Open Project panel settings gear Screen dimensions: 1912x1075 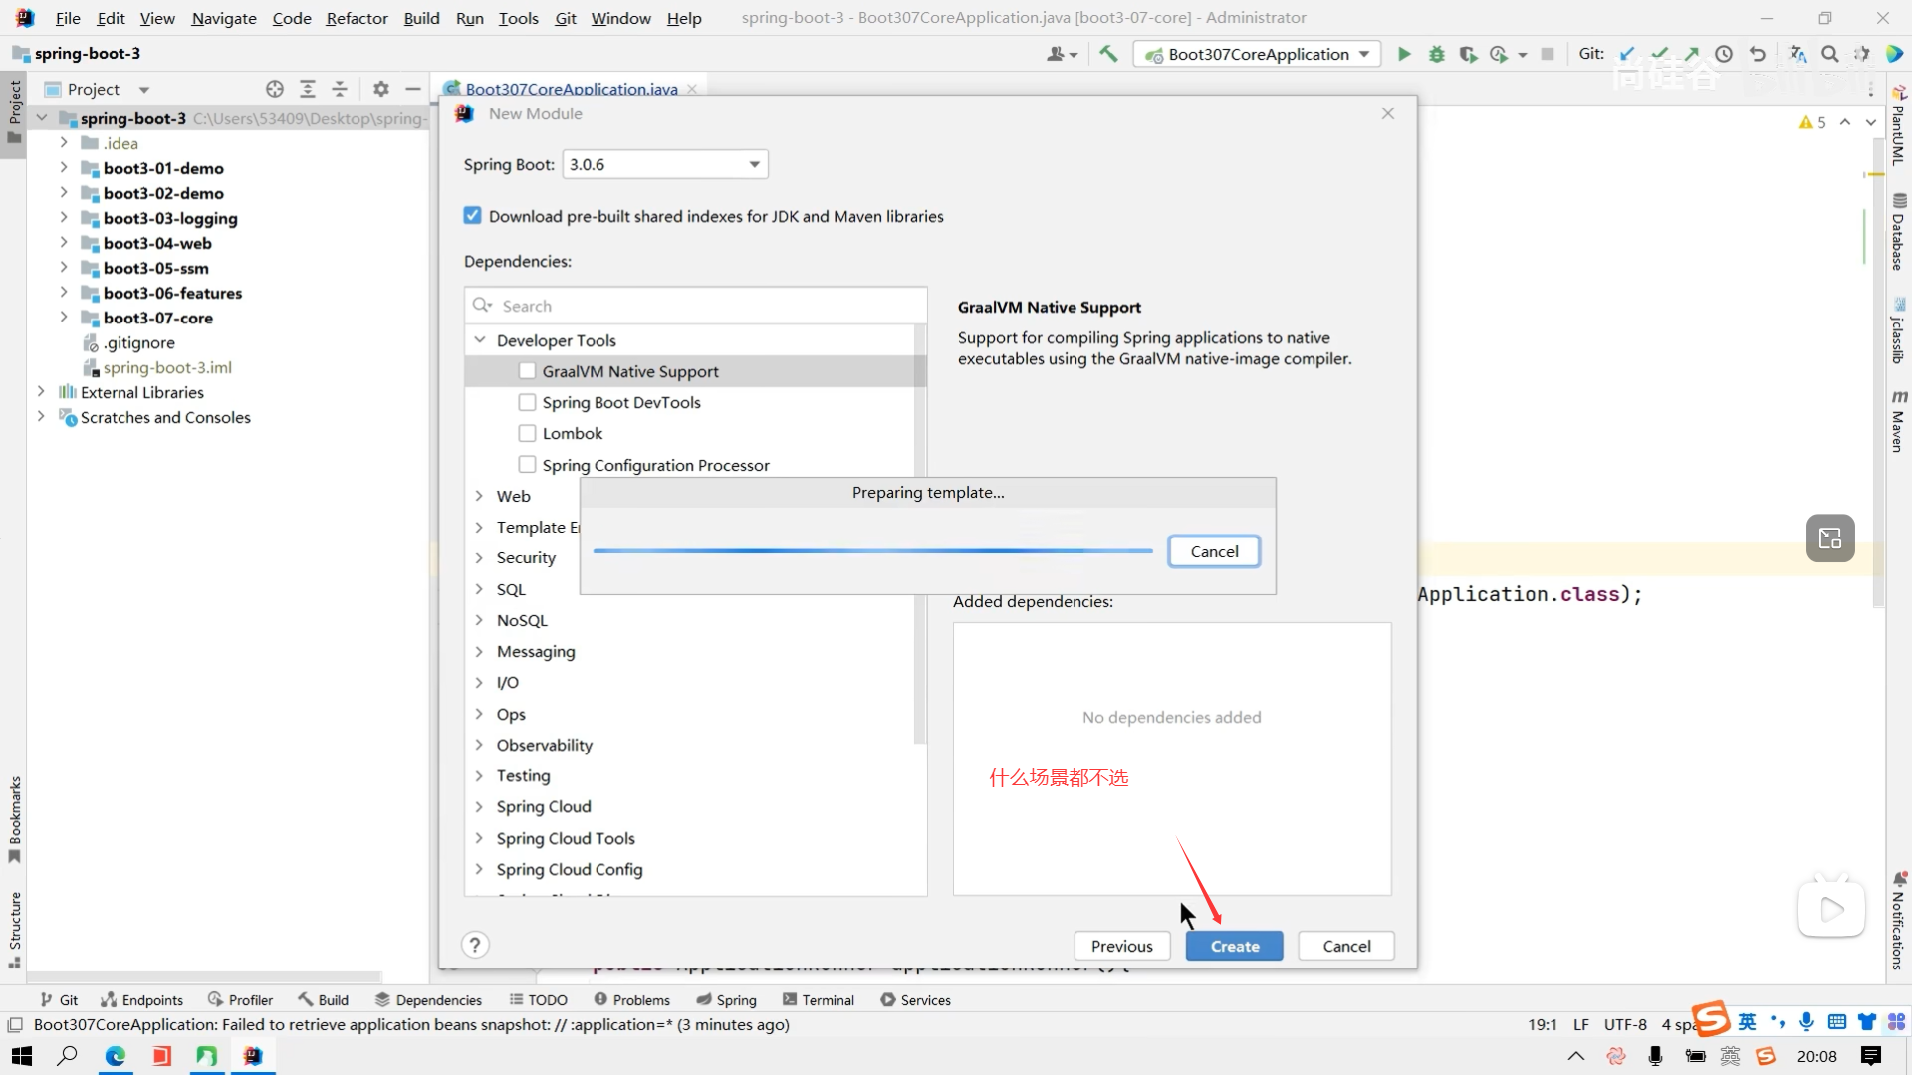tap(380, 89)
